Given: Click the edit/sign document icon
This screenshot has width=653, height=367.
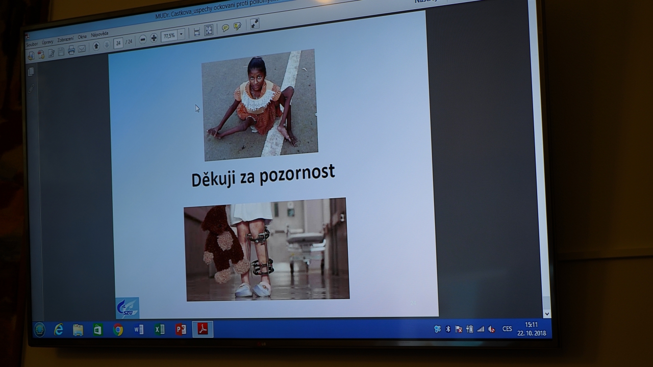Looking at the screenshot, I should pos(51,53).
